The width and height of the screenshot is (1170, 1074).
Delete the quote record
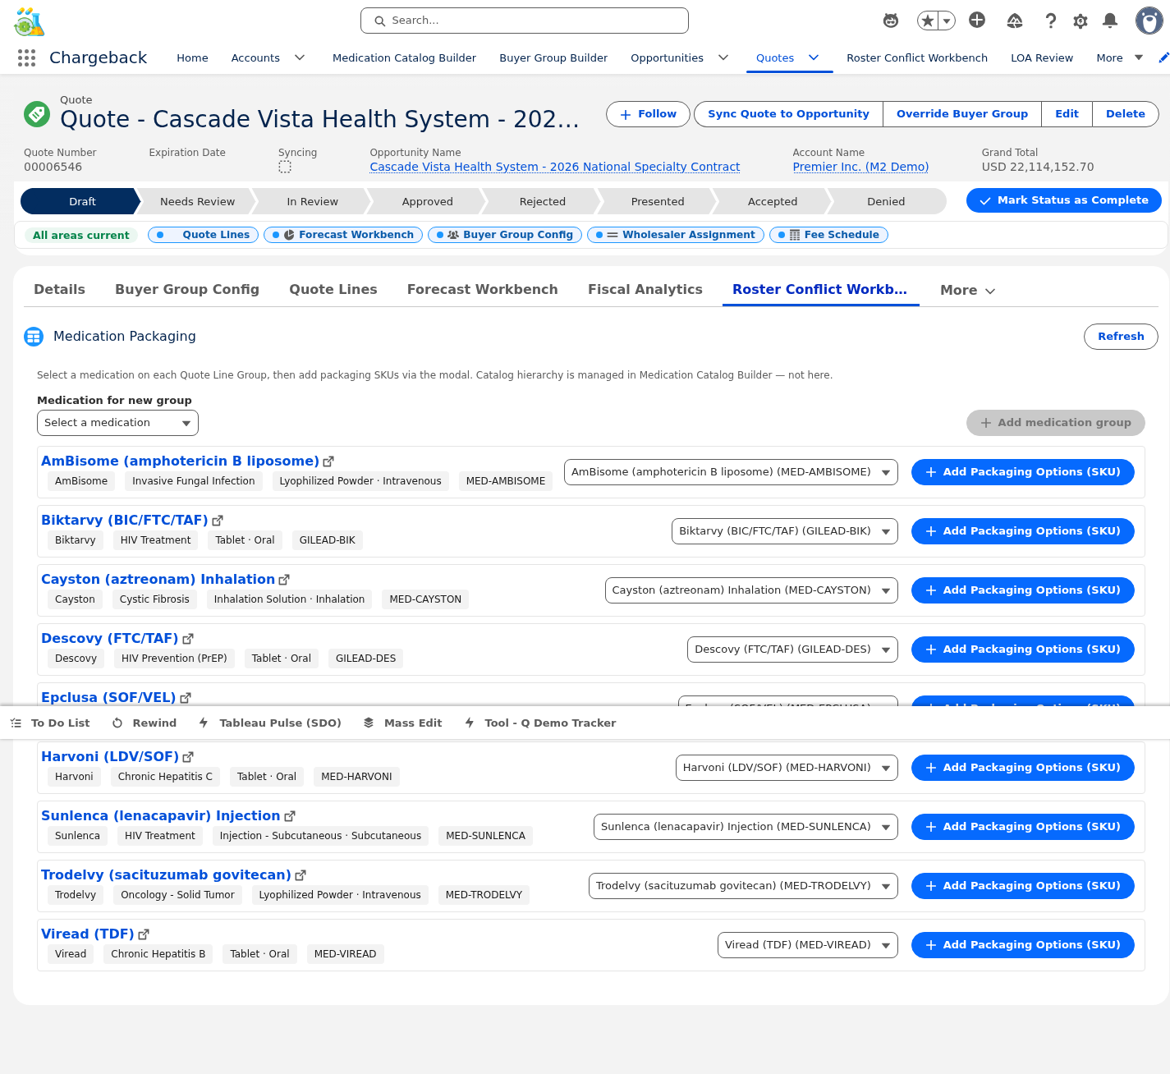[x=1125, y=114]
